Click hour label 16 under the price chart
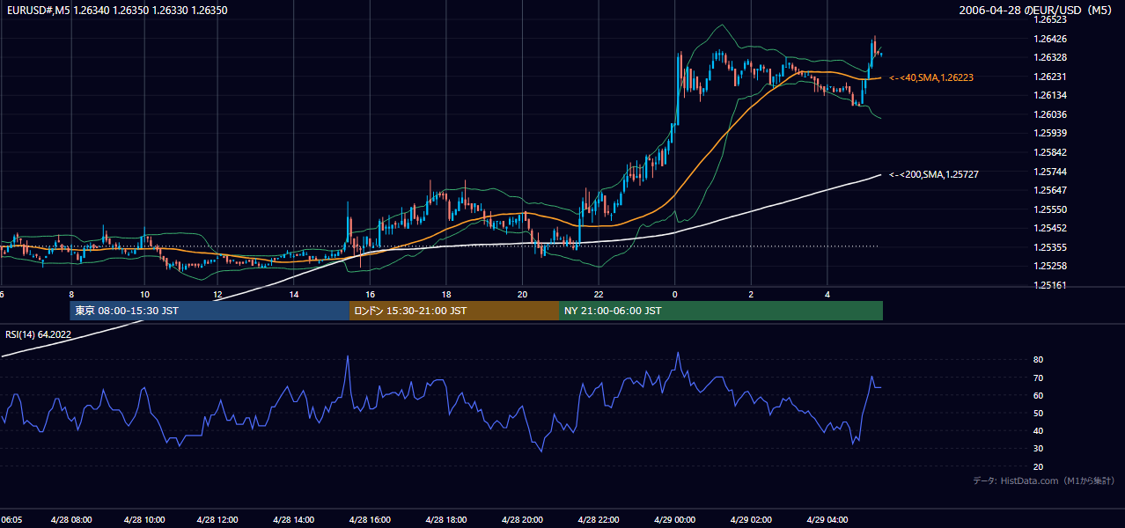The height and width of the screenshot is (528, 1125). coord(371,294)
